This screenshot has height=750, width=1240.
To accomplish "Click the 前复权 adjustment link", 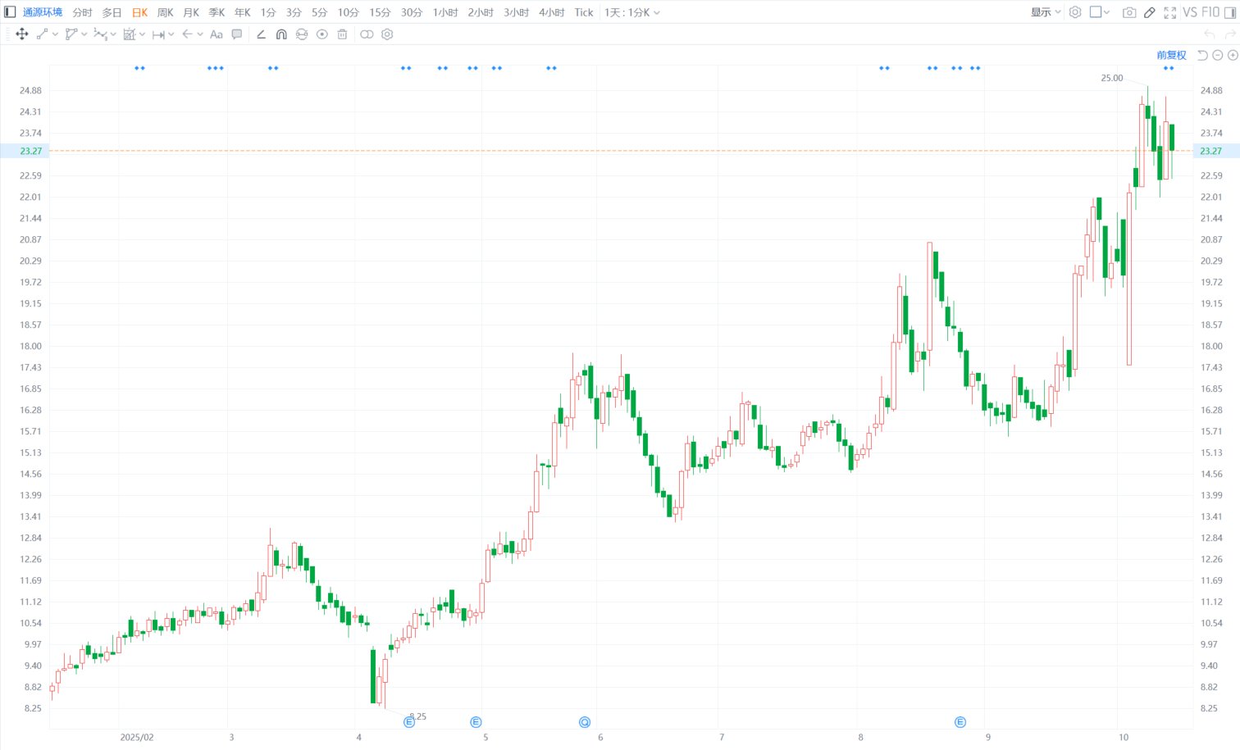I will coord(1171,55).
